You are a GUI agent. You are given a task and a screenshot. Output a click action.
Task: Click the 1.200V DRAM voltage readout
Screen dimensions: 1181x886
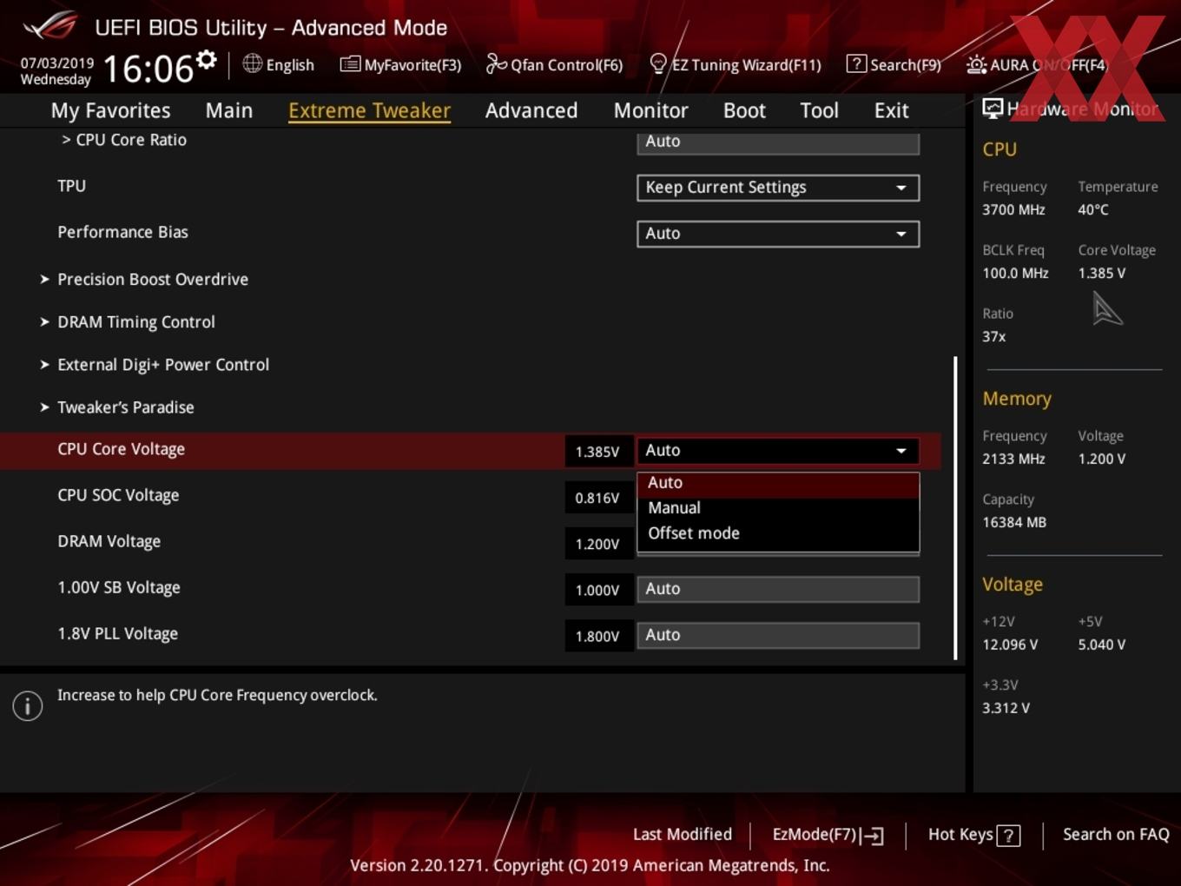click(x=597, y=544)
